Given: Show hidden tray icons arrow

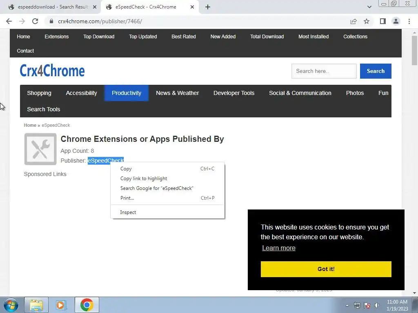Looking at the screenshot, I should pos(347,305).
